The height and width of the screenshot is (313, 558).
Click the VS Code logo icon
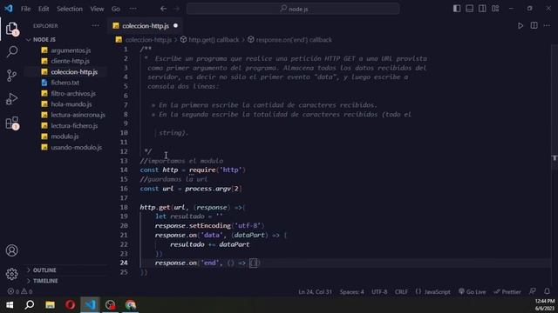(x=9, y=9)
